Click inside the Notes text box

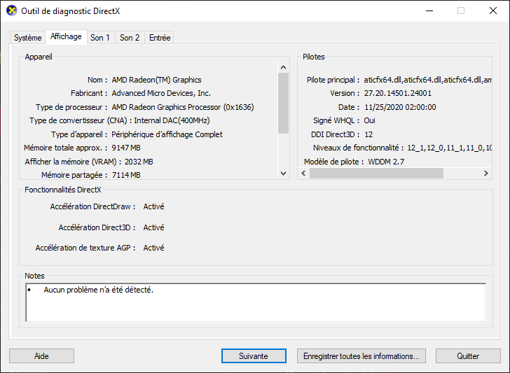click(256, 302)
